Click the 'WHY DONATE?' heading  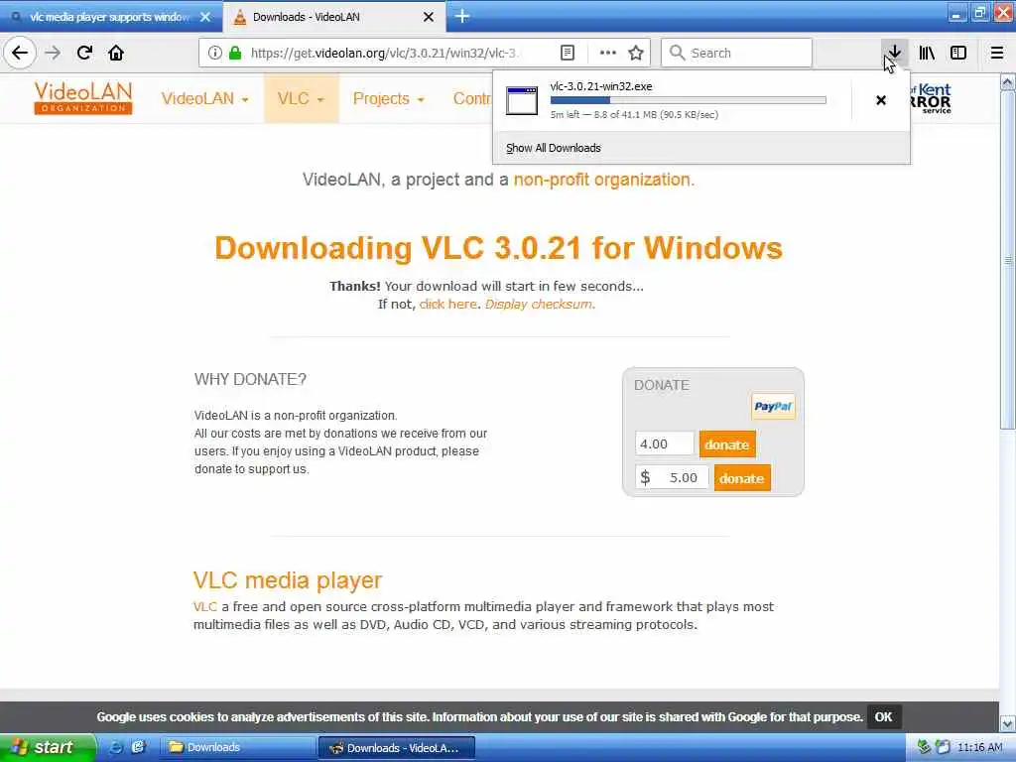point(250,379)
